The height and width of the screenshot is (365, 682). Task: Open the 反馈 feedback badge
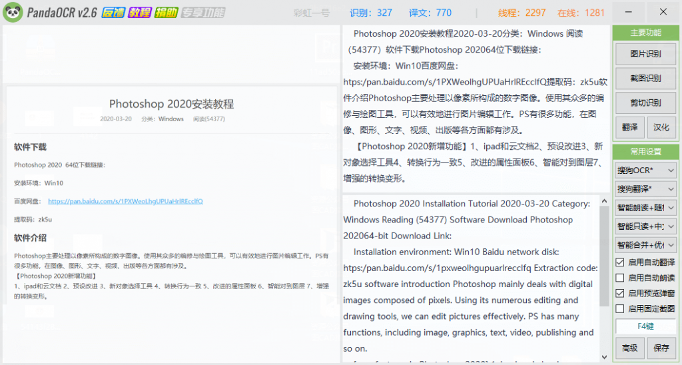tap(113, 13)
